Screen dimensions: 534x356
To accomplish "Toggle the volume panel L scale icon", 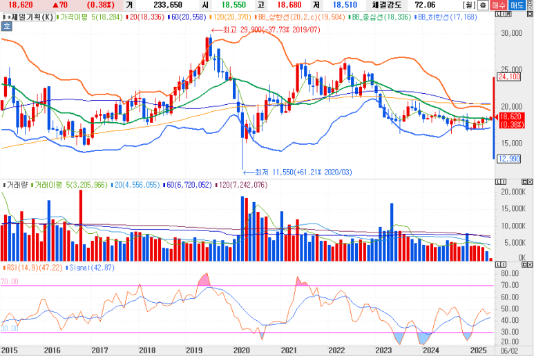I will pyautogui.click(x=499, y=182).
